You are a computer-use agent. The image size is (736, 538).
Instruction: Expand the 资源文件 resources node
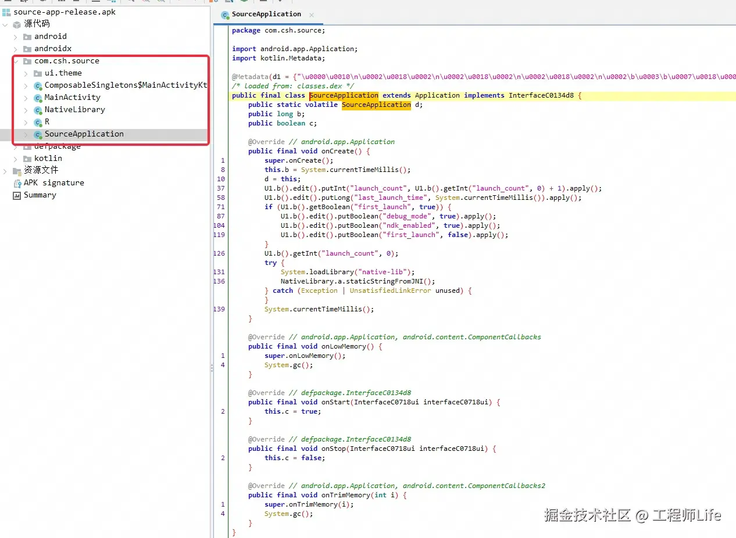pyautogui.click(x=5, y=171)
